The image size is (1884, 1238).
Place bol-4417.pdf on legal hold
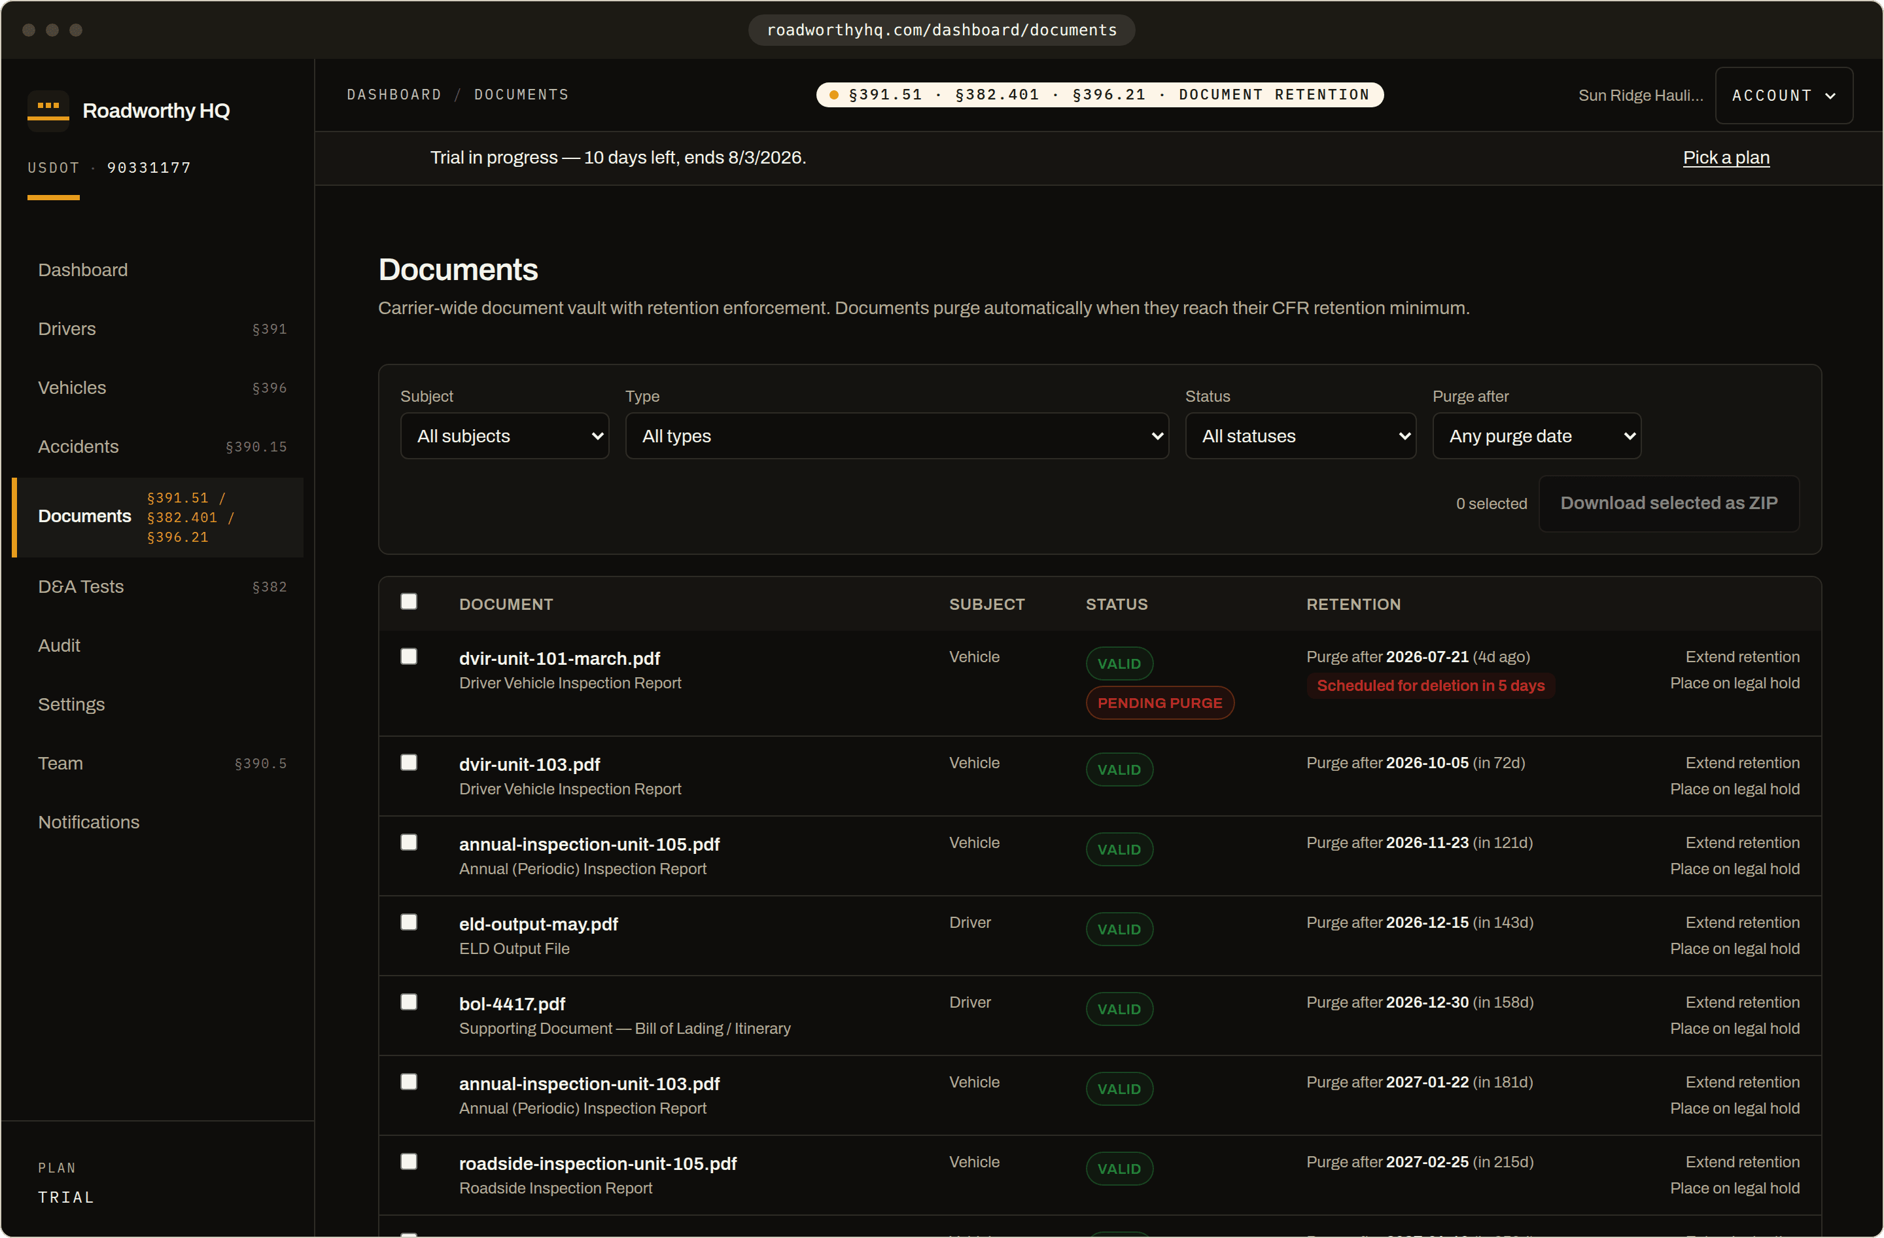[x=1734, y=1029]
